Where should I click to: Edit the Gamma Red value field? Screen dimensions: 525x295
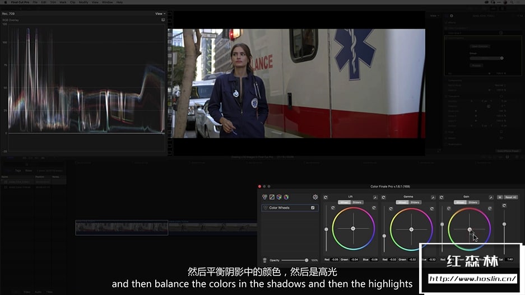click(393, 260)
